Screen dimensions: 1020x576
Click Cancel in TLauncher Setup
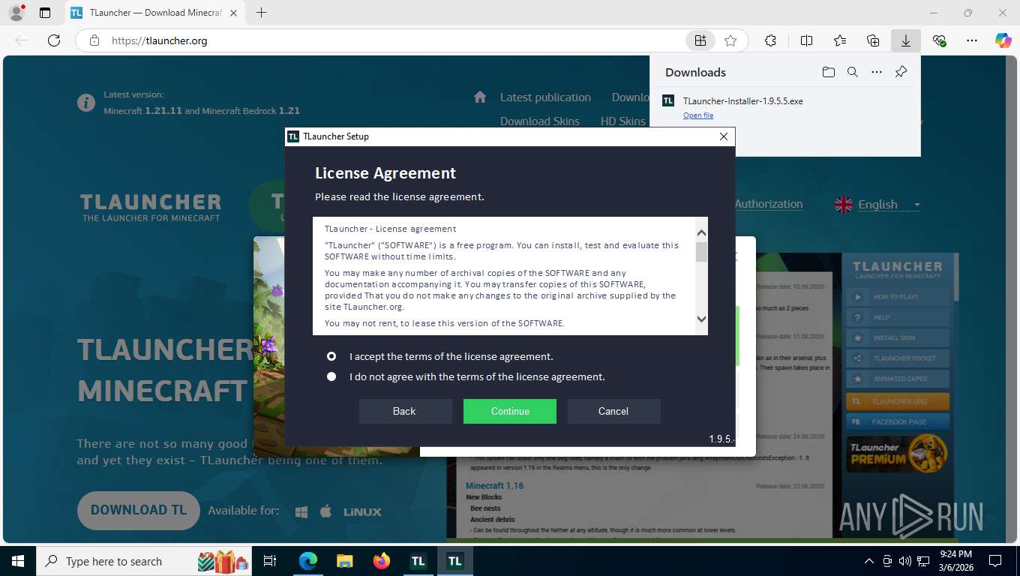tap(613, 411)
